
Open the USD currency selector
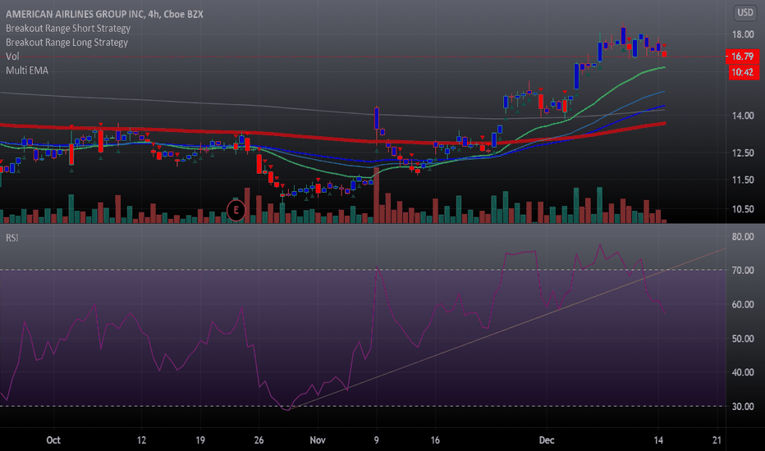coord(745,12)
